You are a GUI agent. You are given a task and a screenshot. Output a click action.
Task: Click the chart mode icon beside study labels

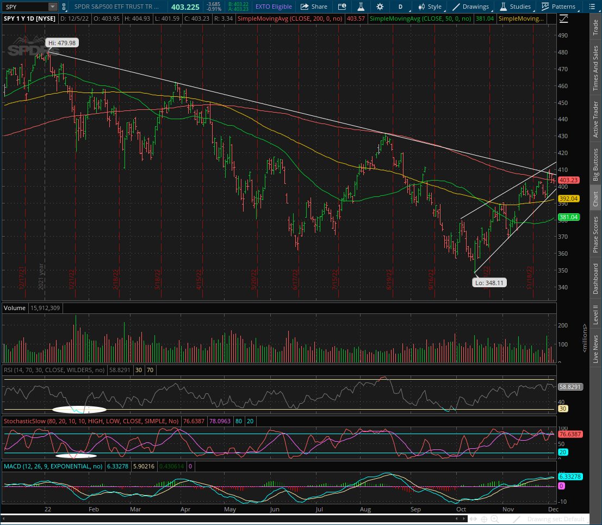tap(563, 18)
